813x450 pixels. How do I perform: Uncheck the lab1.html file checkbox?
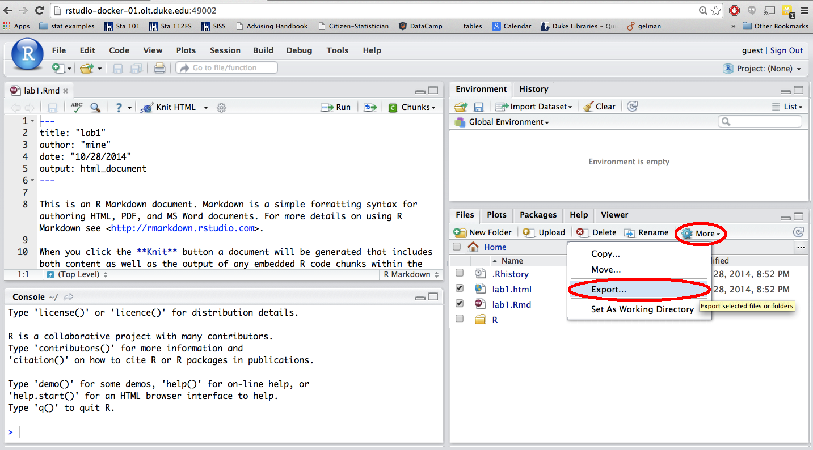pyautogui.click(x=460, y=288)
